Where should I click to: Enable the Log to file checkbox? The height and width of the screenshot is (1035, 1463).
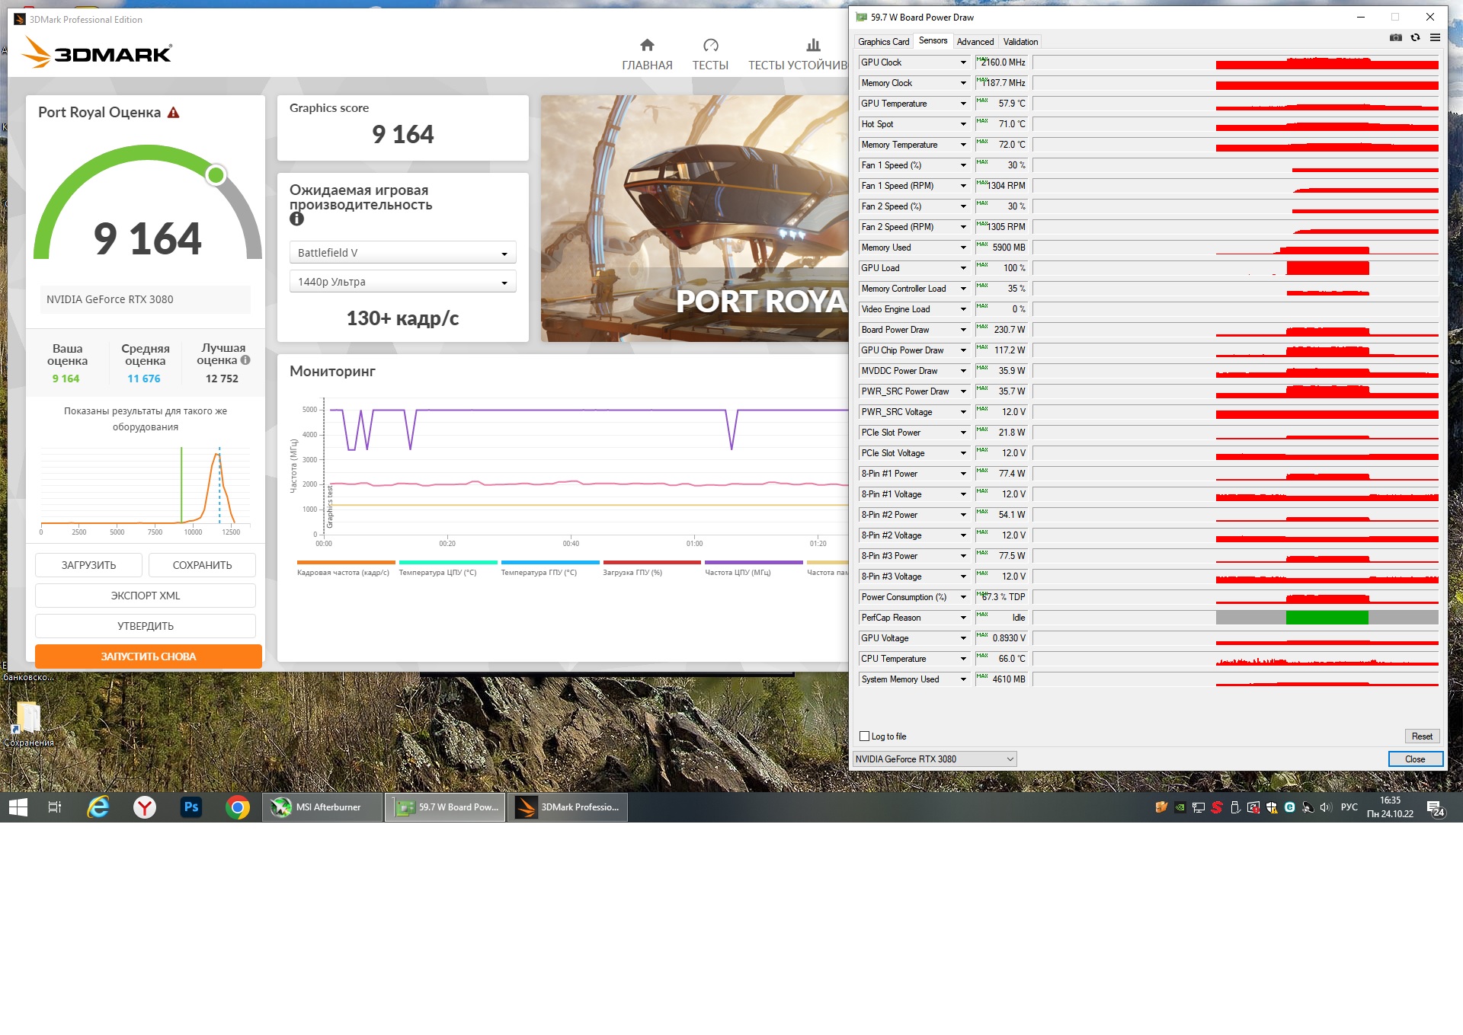point(864,736)
